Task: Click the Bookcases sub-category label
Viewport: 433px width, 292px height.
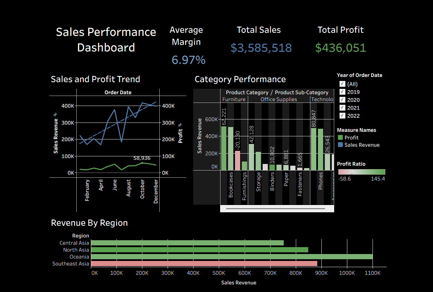Action: (231, 185)
